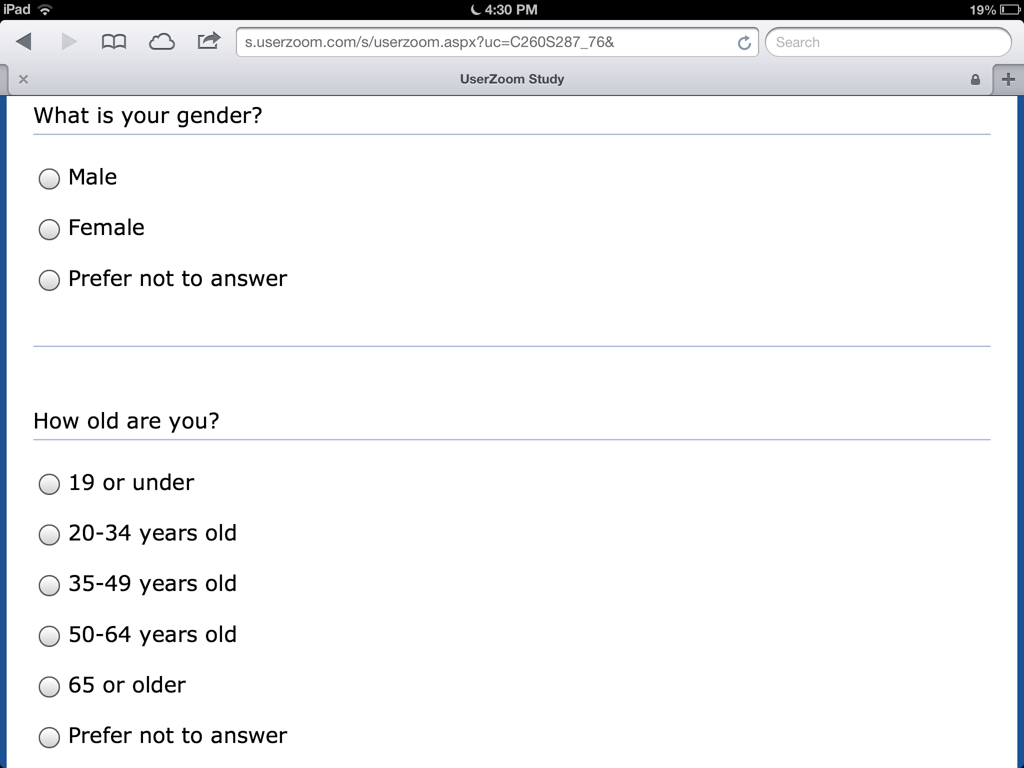Select the Male radio button

click(49, 178)
